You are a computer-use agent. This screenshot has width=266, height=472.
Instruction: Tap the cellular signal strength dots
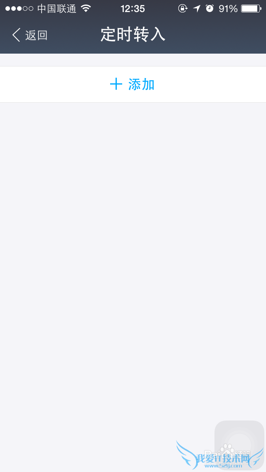[x=19, y=9]
